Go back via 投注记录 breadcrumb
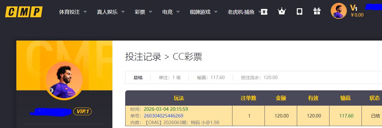This screenshot has width=382, height=128. pos(143,57)
